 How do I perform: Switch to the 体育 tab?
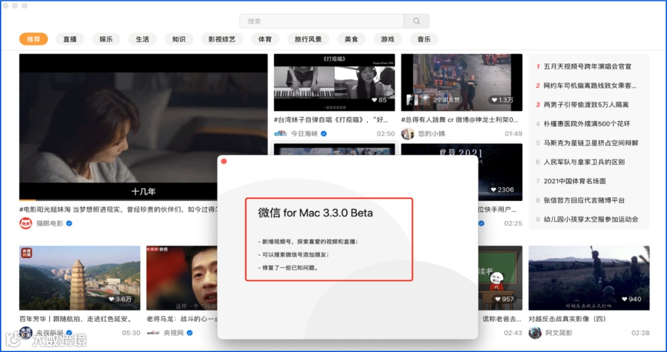[x=265, y=39]
